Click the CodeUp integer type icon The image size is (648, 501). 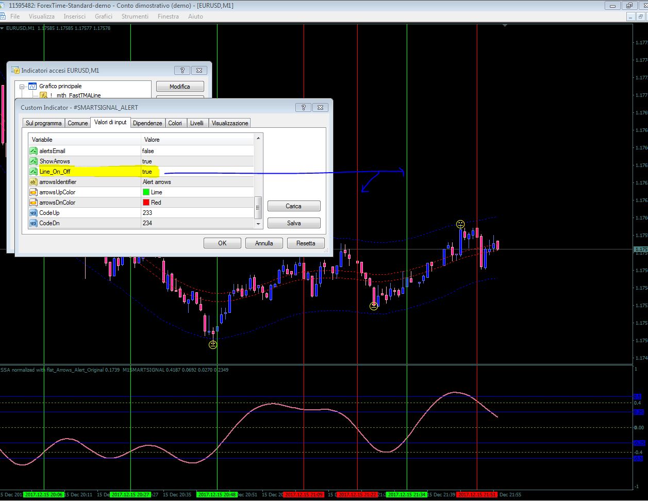point(34,213)
